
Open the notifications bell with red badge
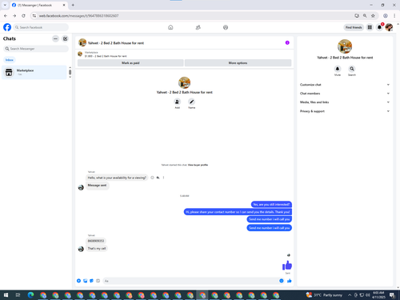[379, 27]
